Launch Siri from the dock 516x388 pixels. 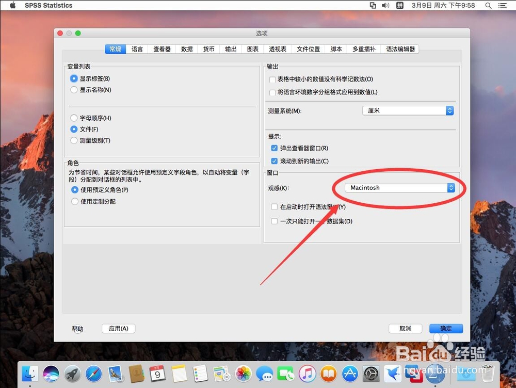tap(51, 374)
